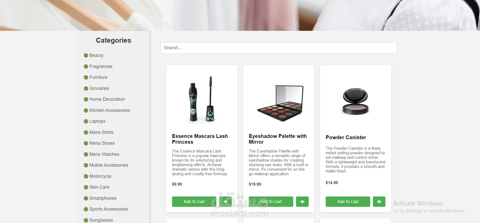
Task: Click the eye icon on Powder Canister card
Action: click(x=379, y=202)
